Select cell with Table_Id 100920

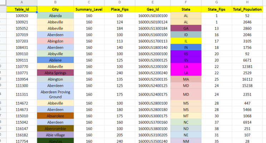pos(22,16)
